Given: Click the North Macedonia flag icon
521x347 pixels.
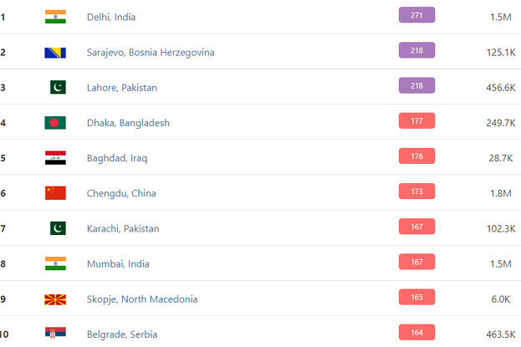Looking at the screenshot, I should pos(55,299).
